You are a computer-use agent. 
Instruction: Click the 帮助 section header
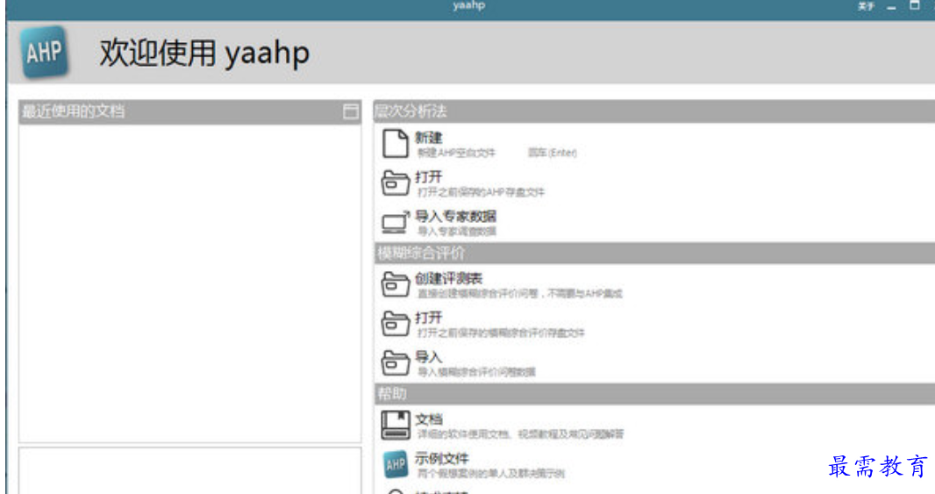coord(654,394)
